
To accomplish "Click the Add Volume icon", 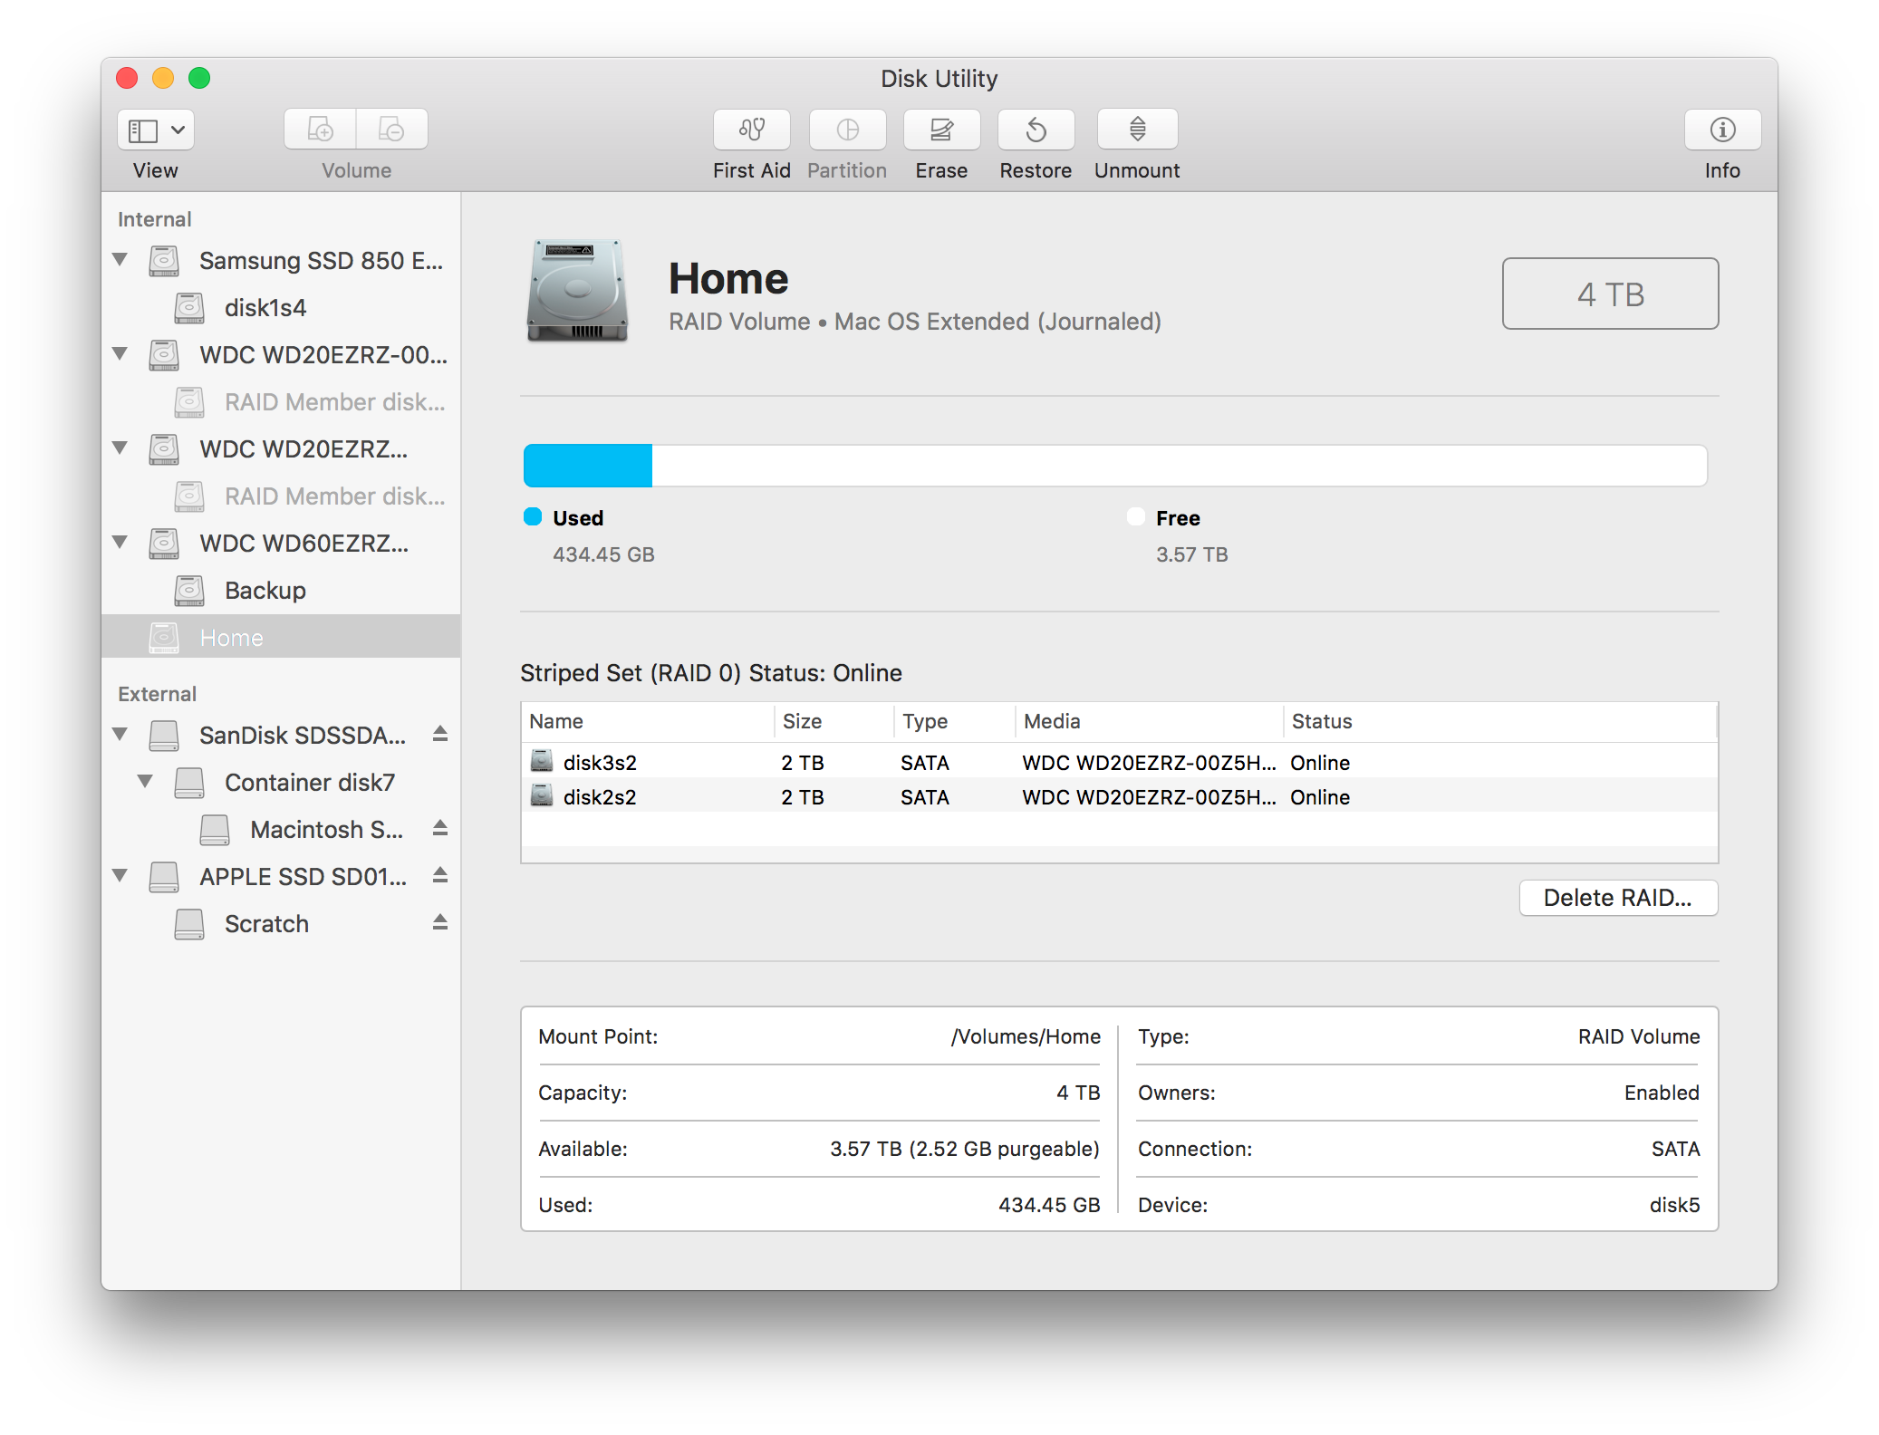I will click(x=320, y=130).
